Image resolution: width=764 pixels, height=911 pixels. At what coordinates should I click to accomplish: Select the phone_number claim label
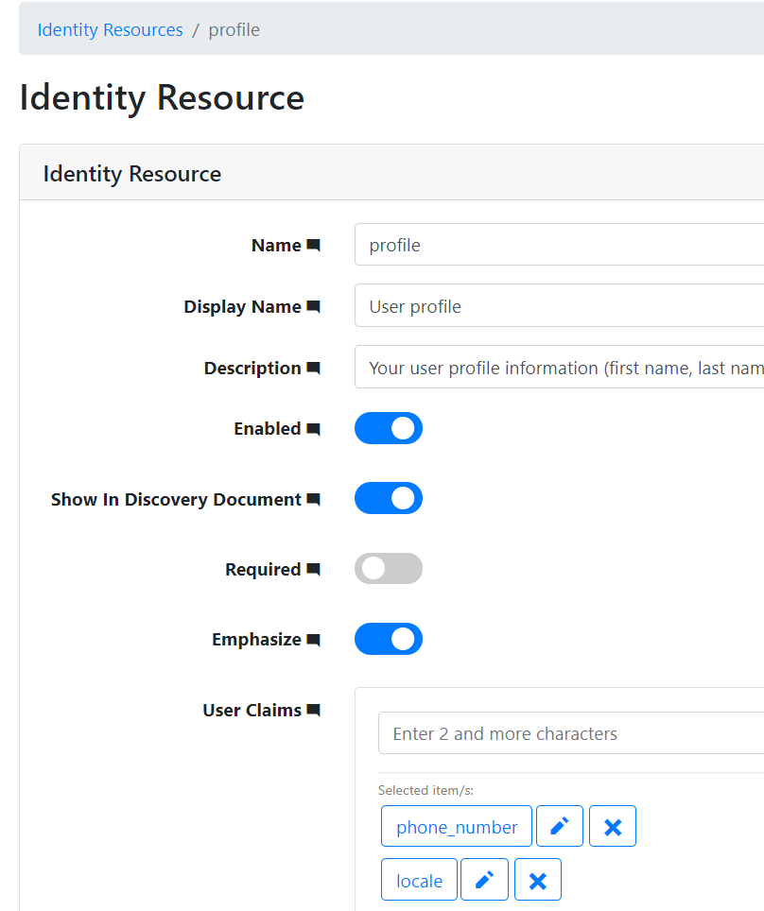(456, 825)
